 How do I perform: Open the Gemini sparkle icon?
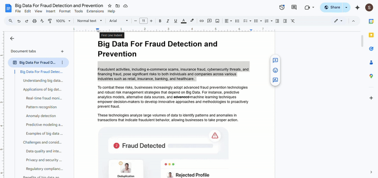tap(358, 8)
